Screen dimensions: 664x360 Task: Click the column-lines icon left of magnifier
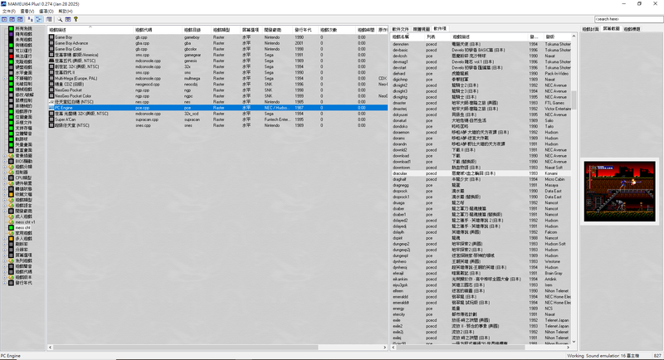pyautogui.click(x=49, y=19)
